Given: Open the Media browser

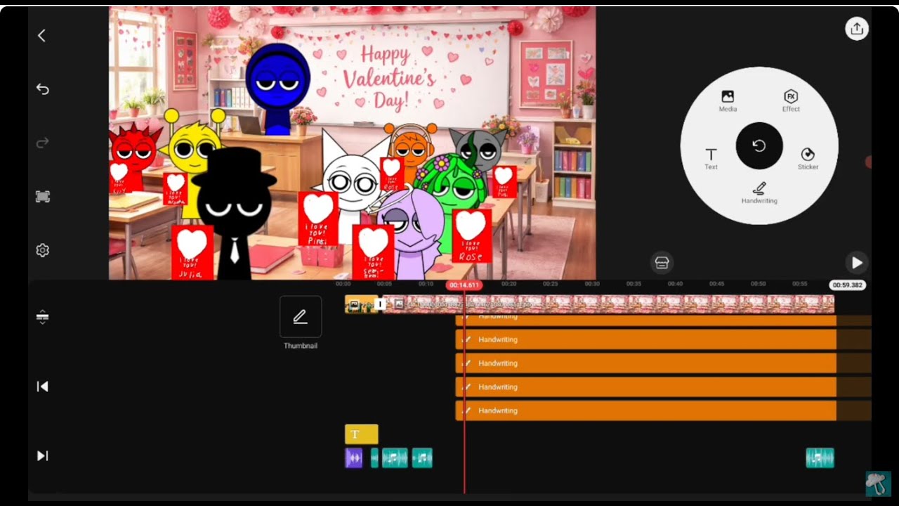Looking at the screenshot, I should pyautogui.click(x=728, y=100).
